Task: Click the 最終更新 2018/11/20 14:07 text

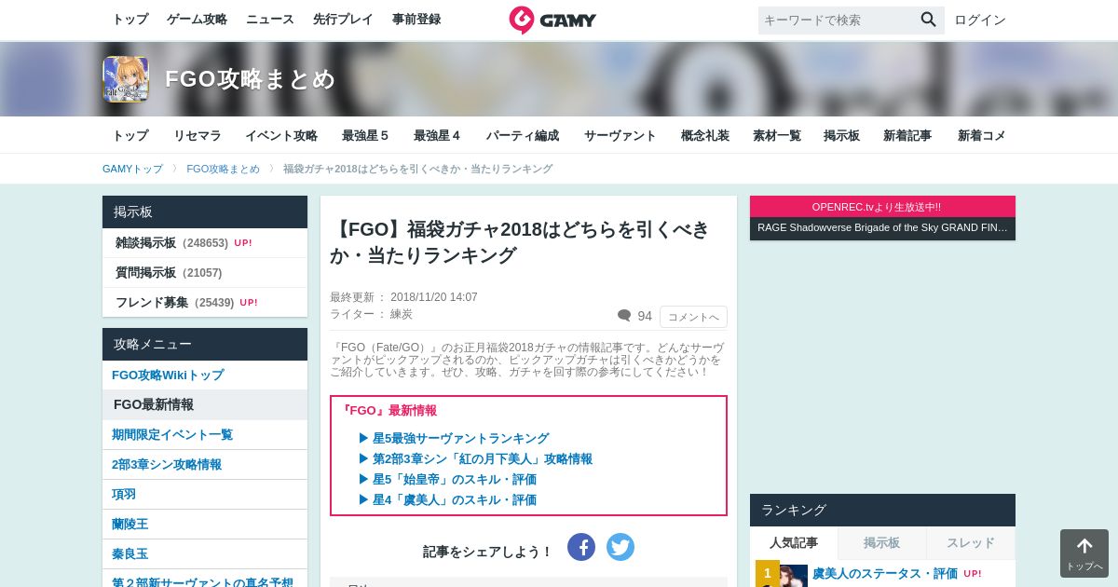Action: [403, 297]
